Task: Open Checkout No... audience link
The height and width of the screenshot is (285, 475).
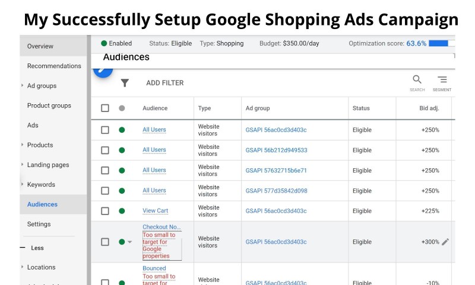Action: pos(161,227)
